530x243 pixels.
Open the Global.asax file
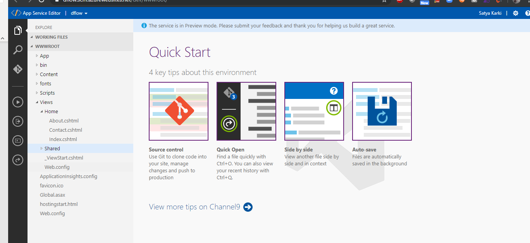(52, 195)
